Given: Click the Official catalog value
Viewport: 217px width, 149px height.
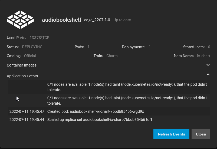Looking at the screenshot, I should click(30, 56).
